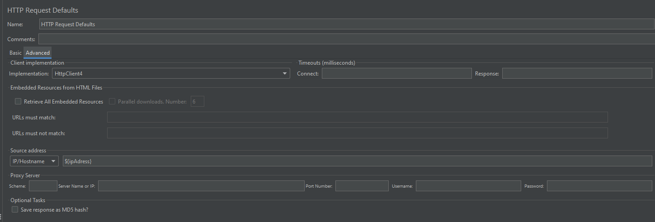Click the Response timeout field
Viewport: 655px width, 222px height.
coord(577,73)
